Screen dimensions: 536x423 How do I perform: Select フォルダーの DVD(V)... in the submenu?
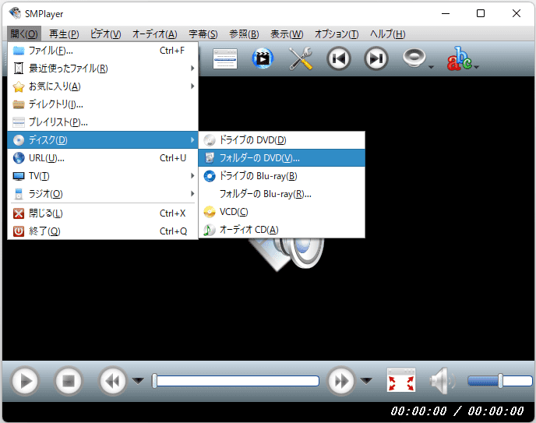click(282, 158)
